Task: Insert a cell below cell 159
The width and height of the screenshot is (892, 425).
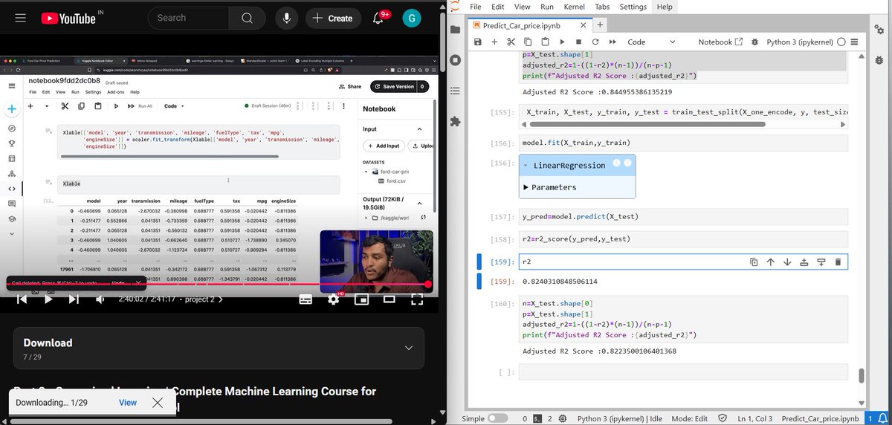Action: (821, 262)
